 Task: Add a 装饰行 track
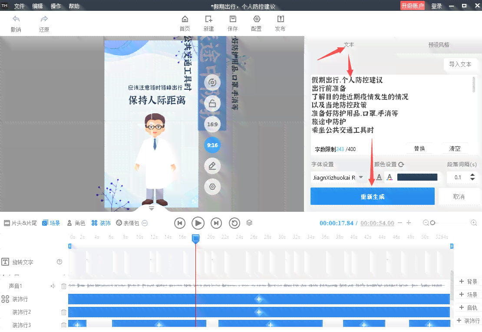(468, 321)
